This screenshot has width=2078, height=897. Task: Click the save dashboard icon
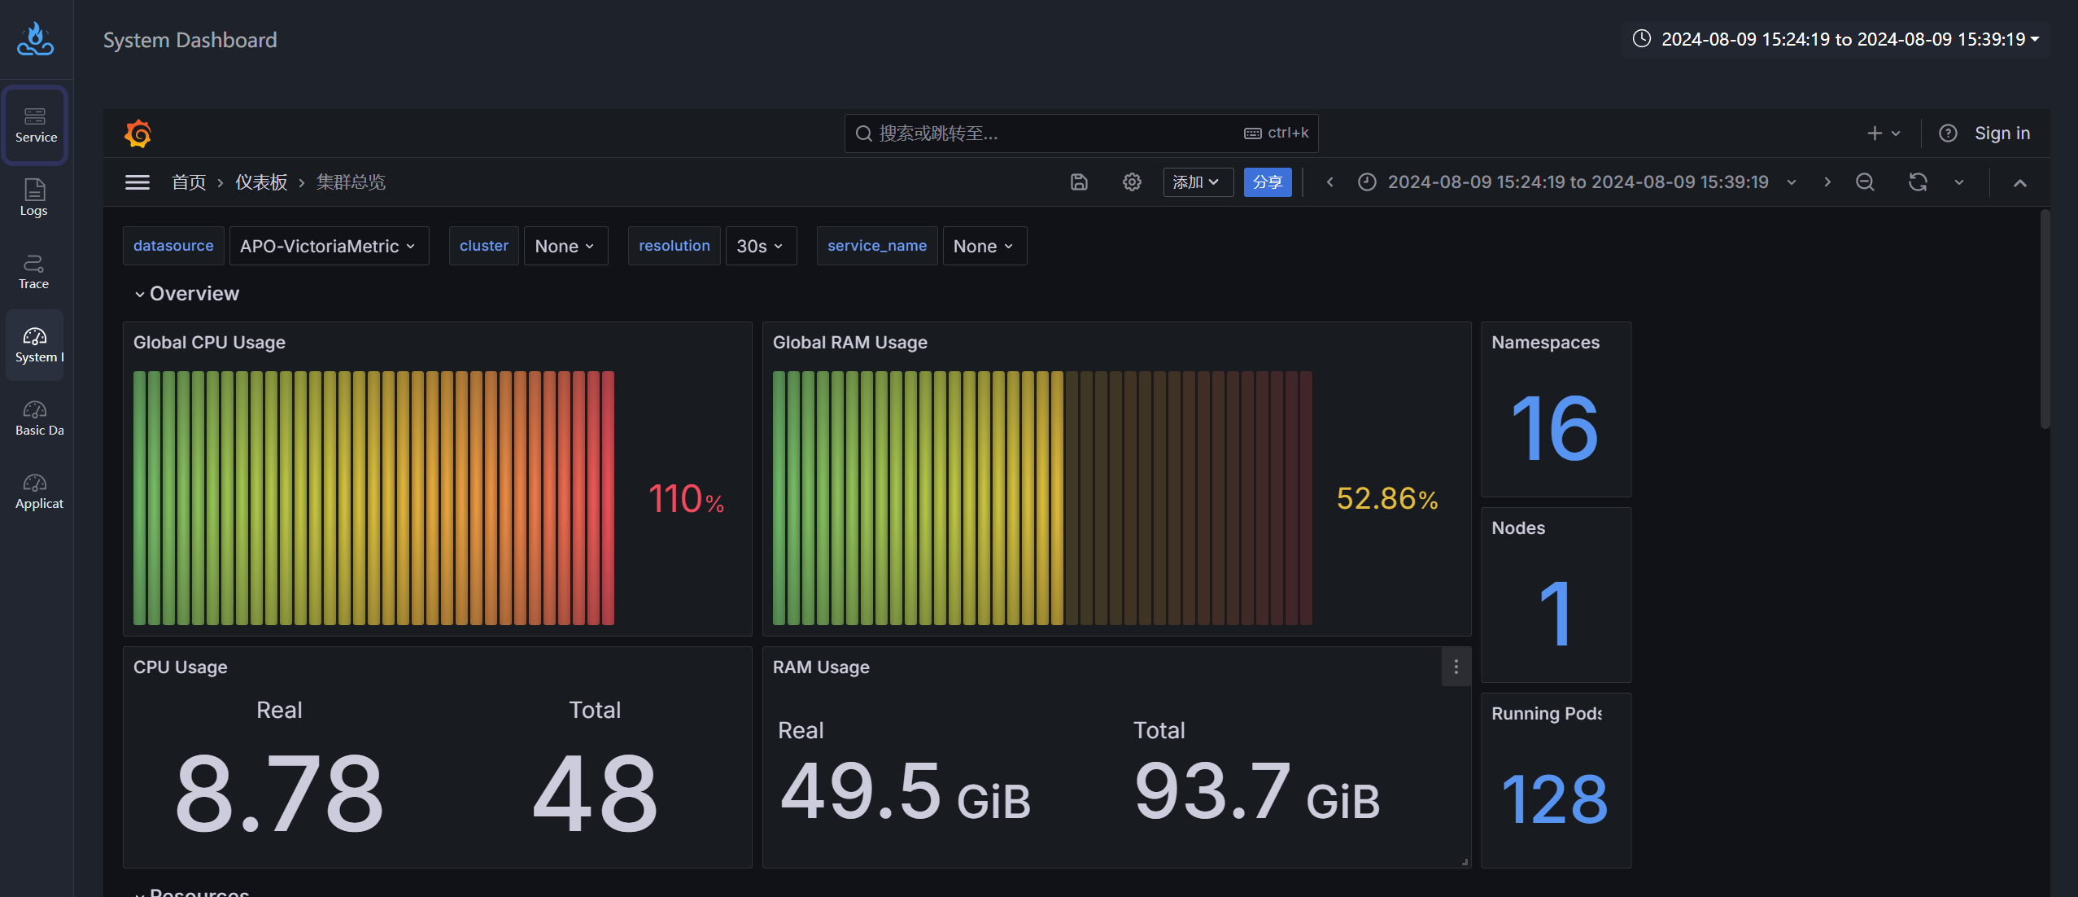tap(1079, 182)
